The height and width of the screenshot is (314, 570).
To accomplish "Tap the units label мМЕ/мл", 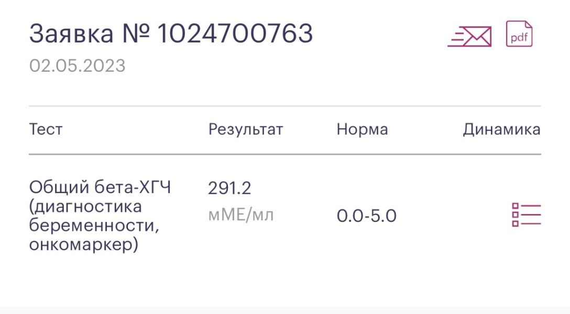I will coord(241,215).
